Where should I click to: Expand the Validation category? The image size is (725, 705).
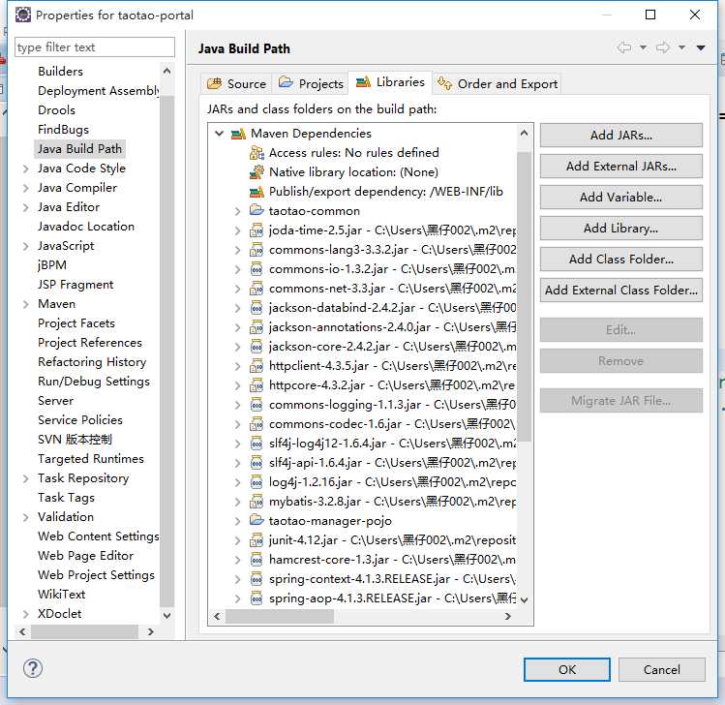(x=26, y=518)
